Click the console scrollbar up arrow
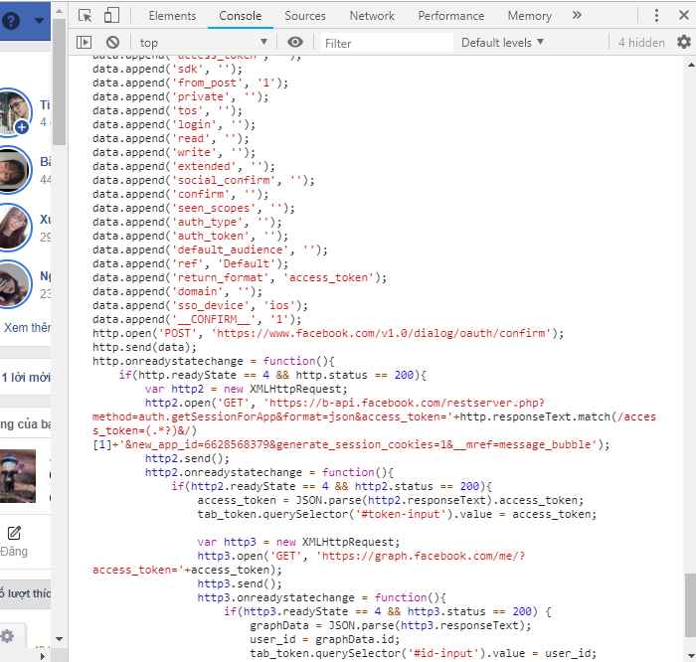This screenshot has height=662, width=696. click(x=691, y=65)
